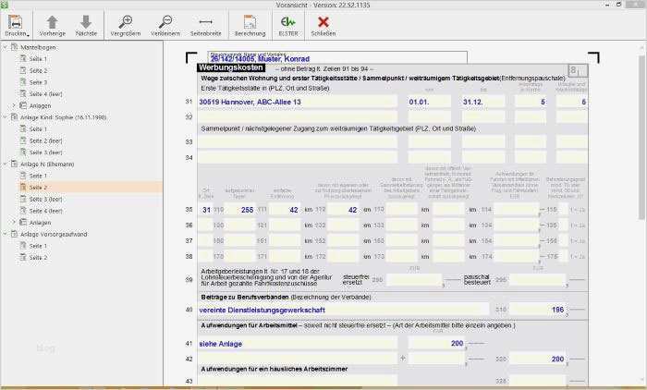Expand Anlagen under Anlage N (Ehemann)
The height and width of the screenshot is (390, 647).
pos(13,222)
